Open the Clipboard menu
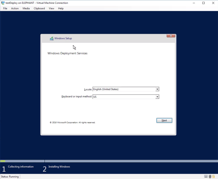This screenshot has height=179, width=218. pos(39,9)
